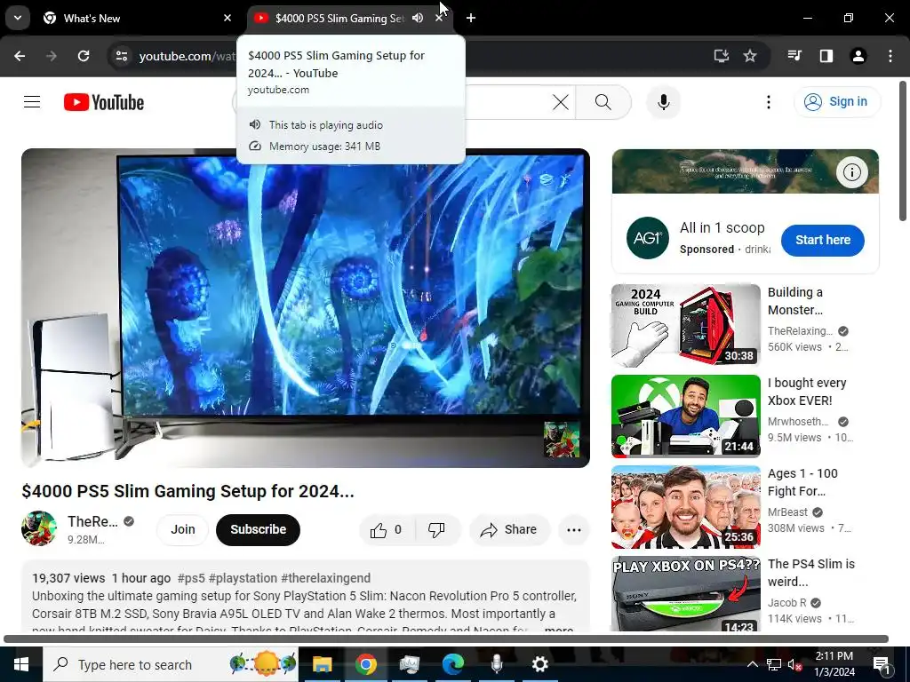Image resolution: width=910 pixels, height=682 pixels.
Task: Like the video with thumbs up
Action: [386, 529]
